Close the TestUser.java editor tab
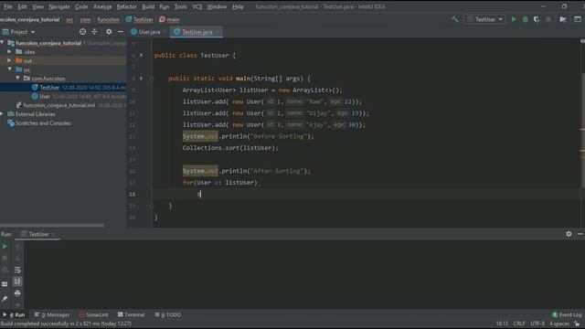This screenshot has height=329, width=585. 218,32
